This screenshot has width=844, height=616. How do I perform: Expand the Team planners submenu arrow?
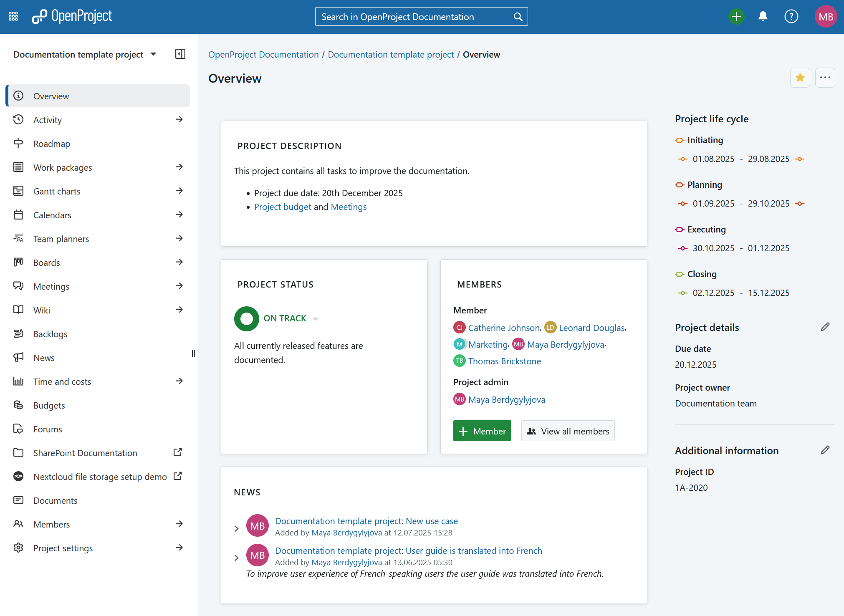tap(179, 239)
